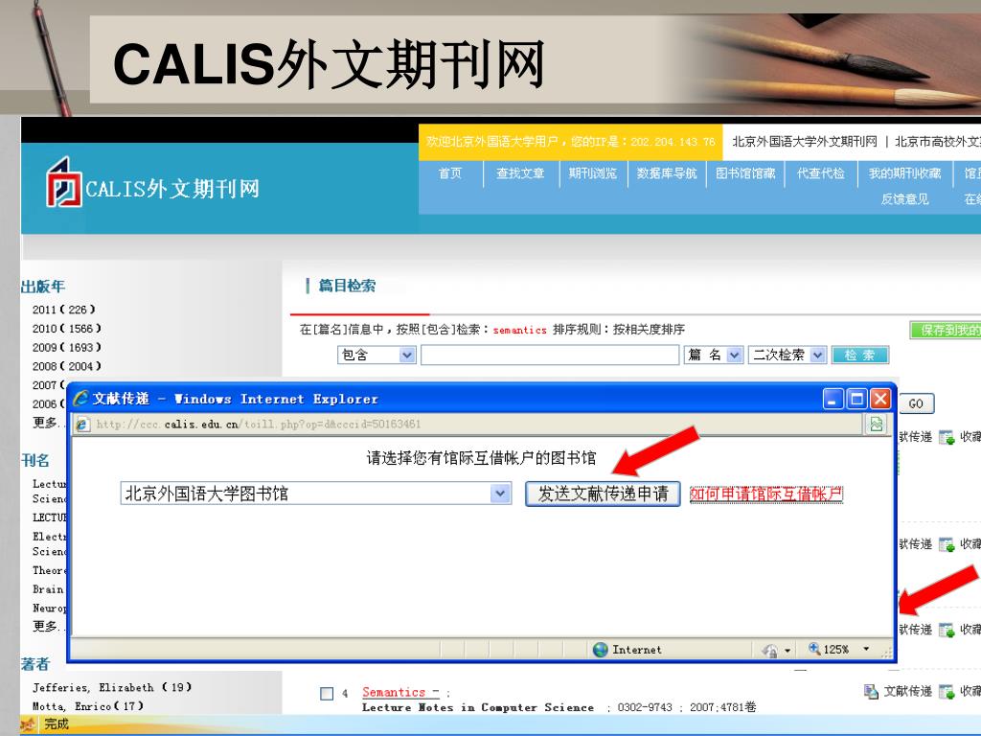Click the popup address bar URL field
Image resolution: width=981 pixels, height=736 pixels.
468,425
